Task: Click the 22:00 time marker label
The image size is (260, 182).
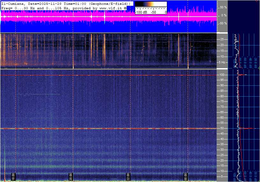Action: (x=128, y=177)
